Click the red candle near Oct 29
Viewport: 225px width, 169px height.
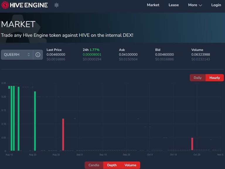coord(192,144)
